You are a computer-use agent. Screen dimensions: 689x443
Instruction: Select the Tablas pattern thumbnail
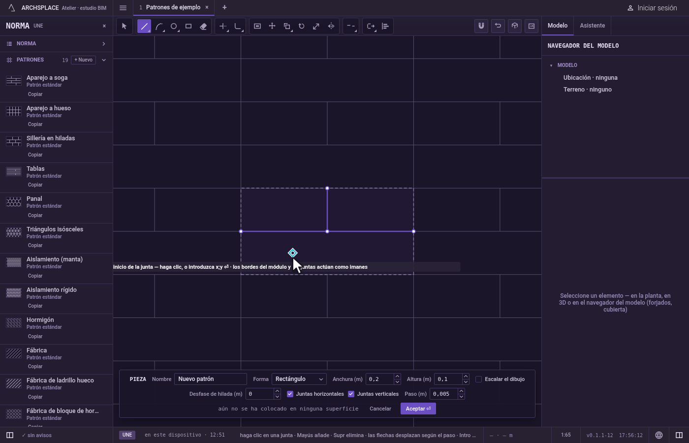click(x=14, y=172)
